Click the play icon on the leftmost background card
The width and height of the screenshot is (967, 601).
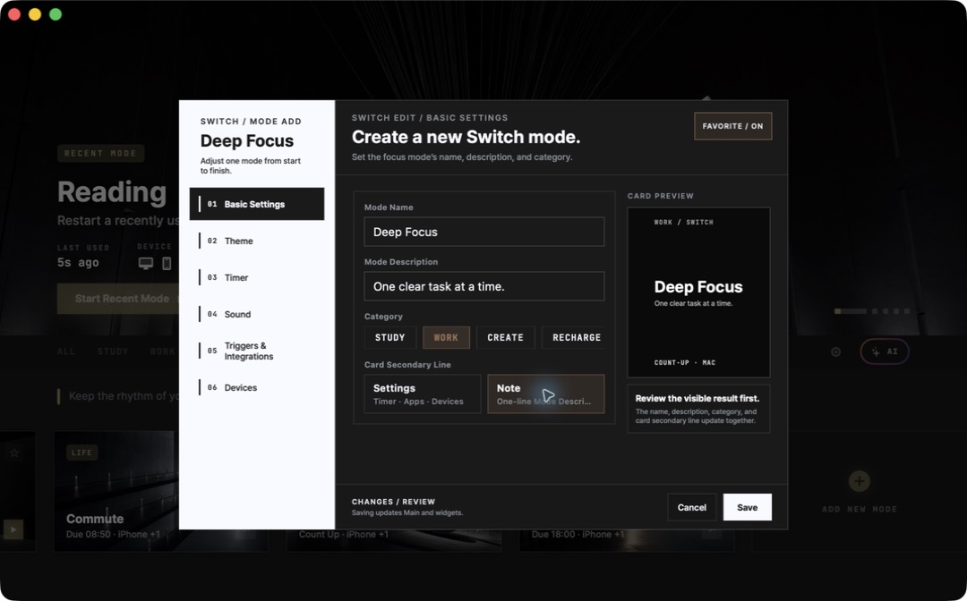point(13,529)
